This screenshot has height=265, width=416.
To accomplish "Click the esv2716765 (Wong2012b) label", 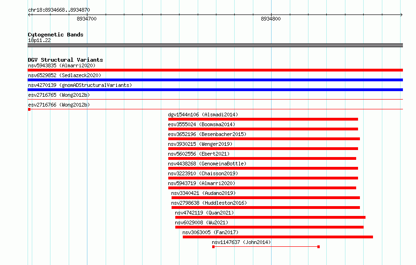I will click(59, 95).
